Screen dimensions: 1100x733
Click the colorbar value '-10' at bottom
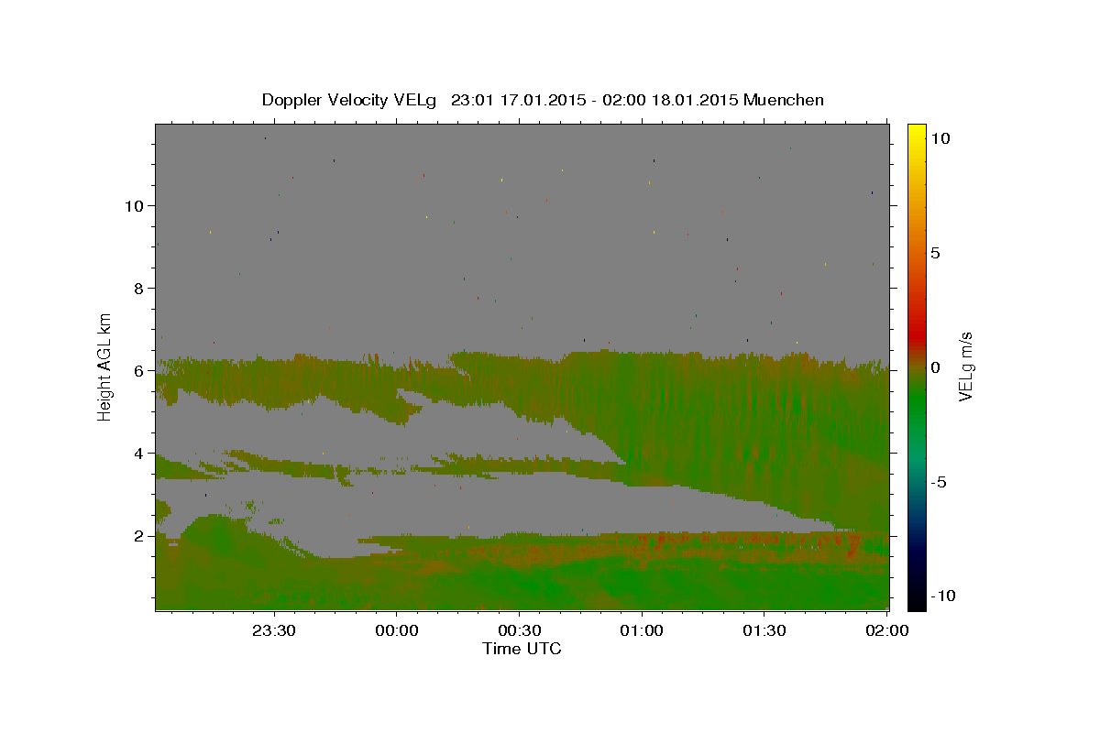(x=942, y=596)
